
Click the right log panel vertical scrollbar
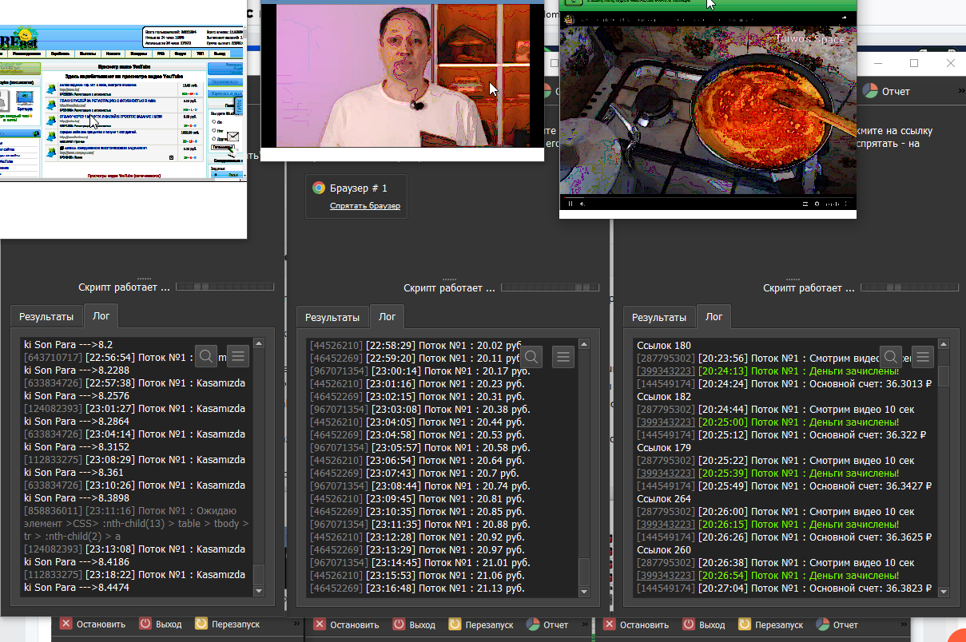(x=944, y=471)
